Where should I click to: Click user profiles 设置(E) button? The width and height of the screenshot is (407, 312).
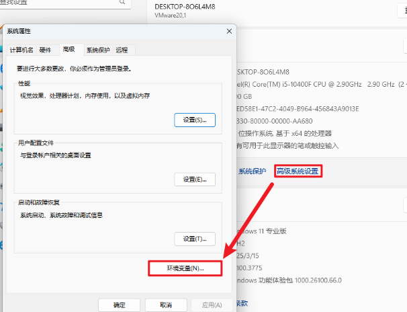(x=195, y=179)
